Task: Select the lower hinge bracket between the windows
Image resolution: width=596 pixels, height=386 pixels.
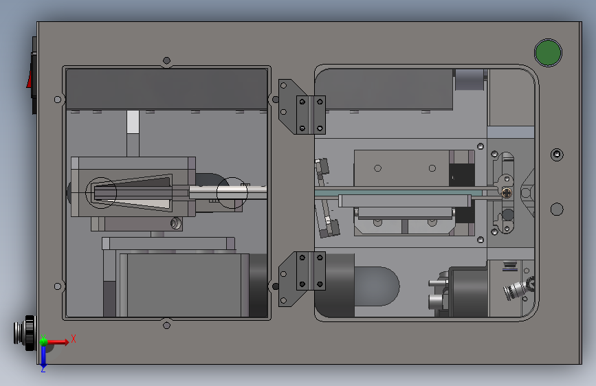Action: coord(302,278)
